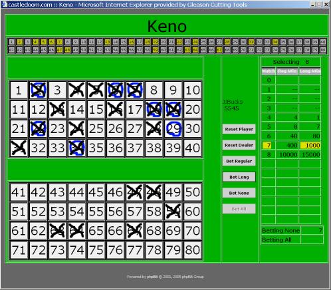Click the Internet Explorer title bar icon

point(5,5)
